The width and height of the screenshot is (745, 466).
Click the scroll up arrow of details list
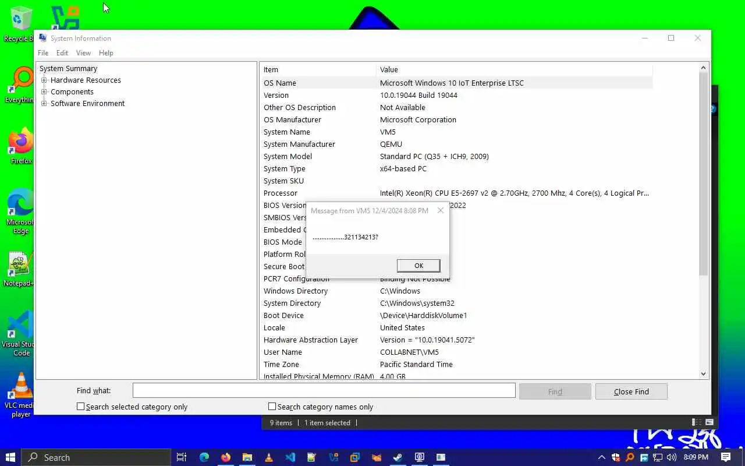tap(703, 68)
